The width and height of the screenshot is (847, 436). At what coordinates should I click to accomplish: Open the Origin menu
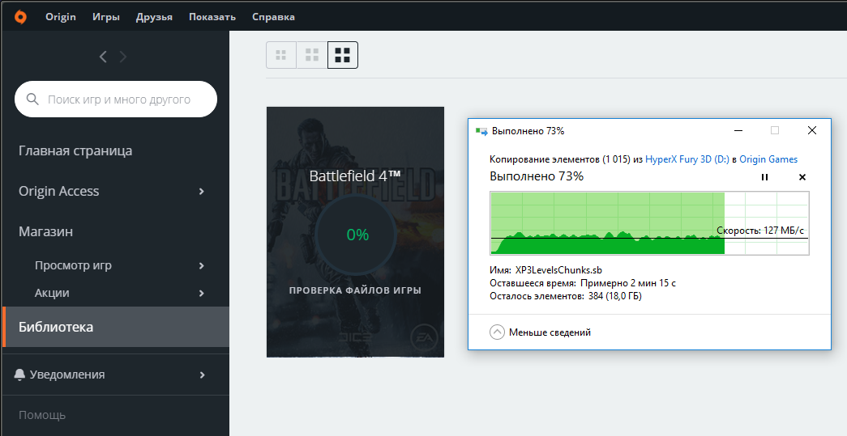coord(61,17)
